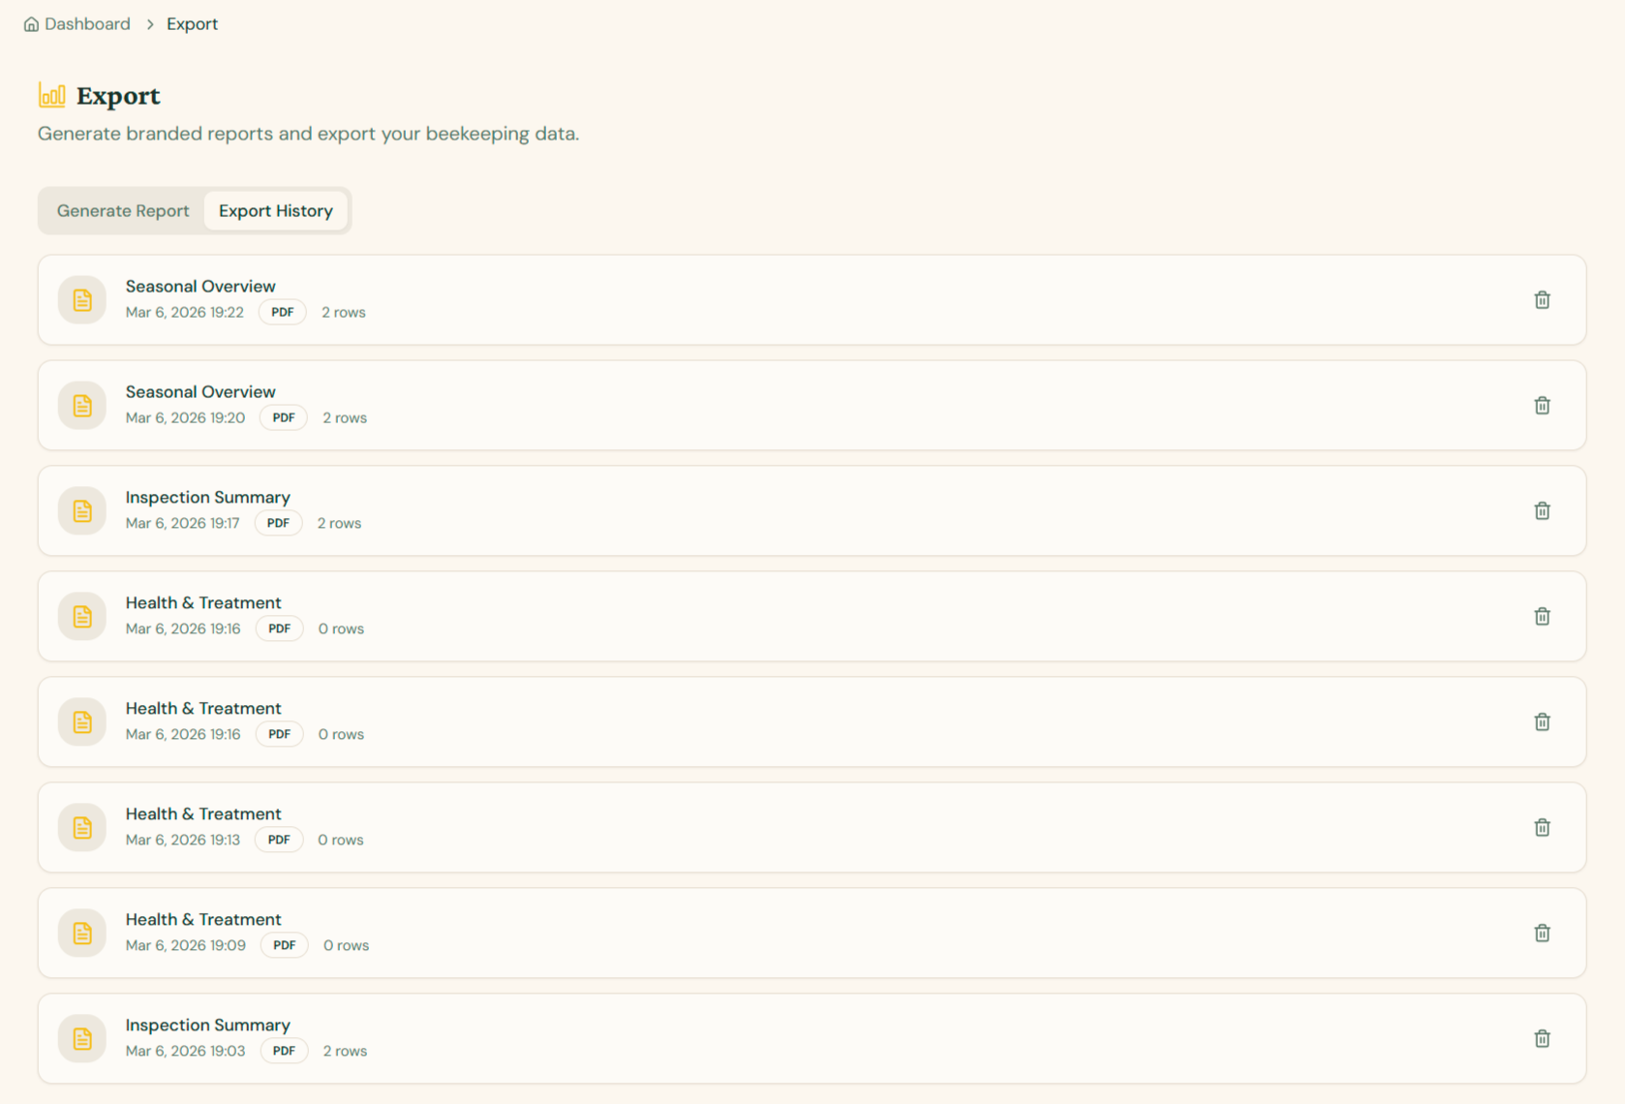Click '2 rows' on the 19:22 export
Viewport: 1625px width, 1104px height.
coord(344,313)
